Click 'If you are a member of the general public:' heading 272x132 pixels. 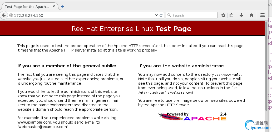click(x=67, y=66)
